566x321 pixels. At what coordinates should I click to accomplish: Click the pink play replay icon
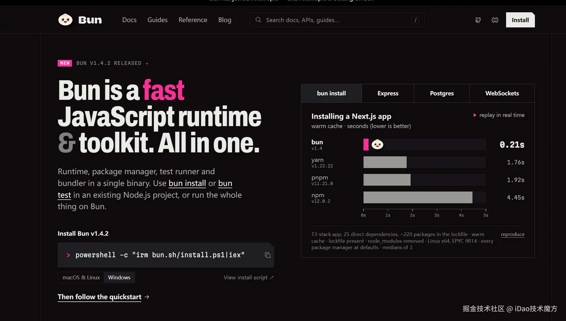(x=475, y=115)
